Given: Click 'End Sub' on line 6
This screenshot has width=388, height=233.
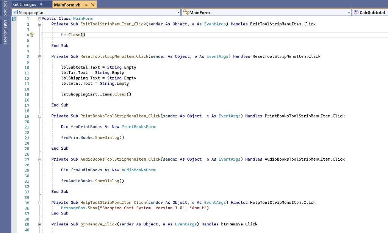Looking at the screenshot, I should click(60, 45).
